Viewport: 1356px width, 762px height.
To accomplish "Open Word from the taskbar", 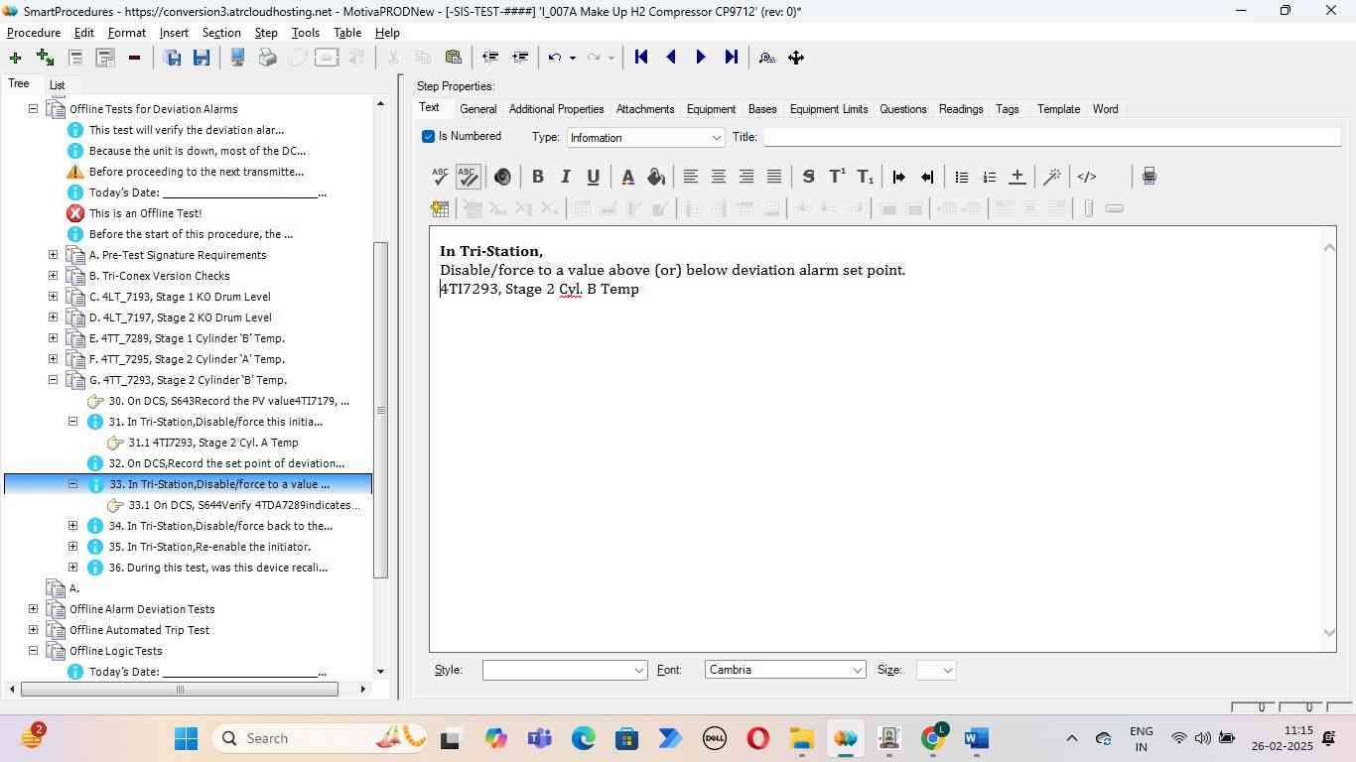I will click(x=976, y=738).
